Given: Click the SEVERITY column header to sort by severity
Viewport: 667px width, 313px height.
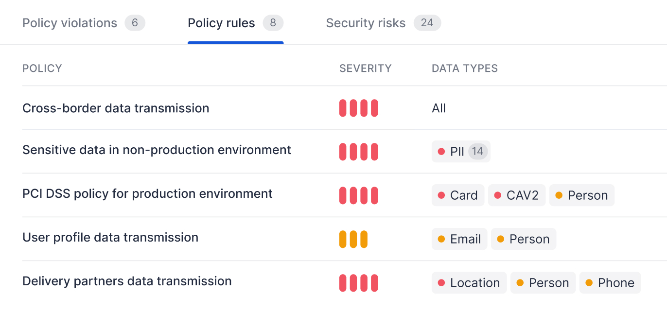Looking at the screenshot, I should tap(365, 68).
